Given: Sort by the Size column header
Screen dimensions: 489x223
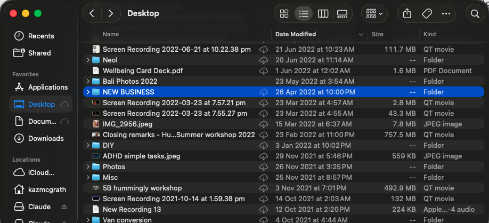Looking at the screenshot, I should 377,34.
